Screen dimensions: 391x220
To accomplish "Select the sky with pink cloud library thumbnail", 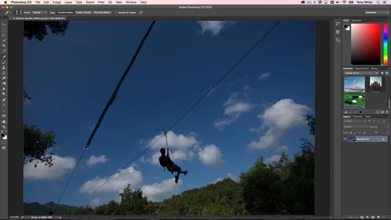I will click(354, 84).
